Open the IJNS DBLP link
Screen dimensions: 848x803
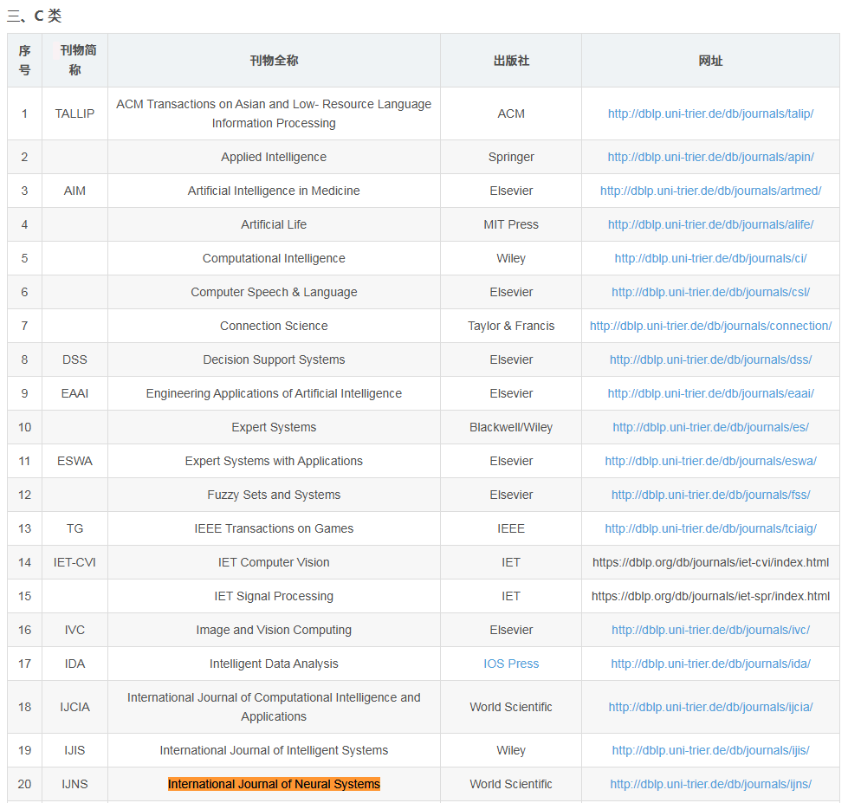710,784
